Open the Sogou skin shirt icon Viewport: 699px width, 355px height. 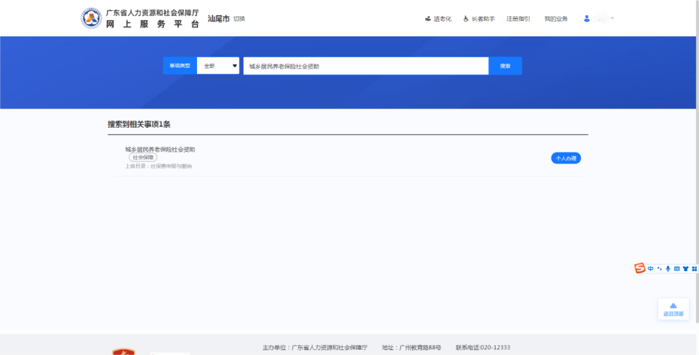(x=686, y=268)
